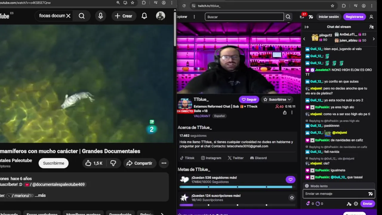The height and width of the screenshot is (215, 382).
Task: Open the Twitch top nav more options dots
Action: 194,17
